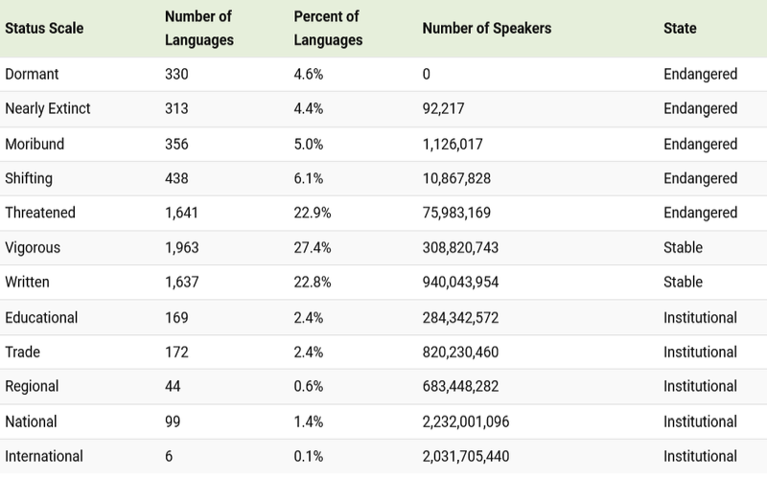The image size is (767, 479).
Task: Select the Nearly Extinct row label
Action: (48, 108)
